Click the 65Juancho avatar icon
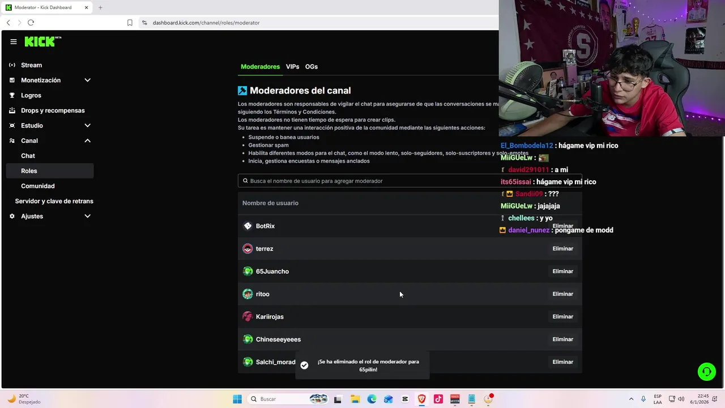The image size is (725, 408). 248,271
